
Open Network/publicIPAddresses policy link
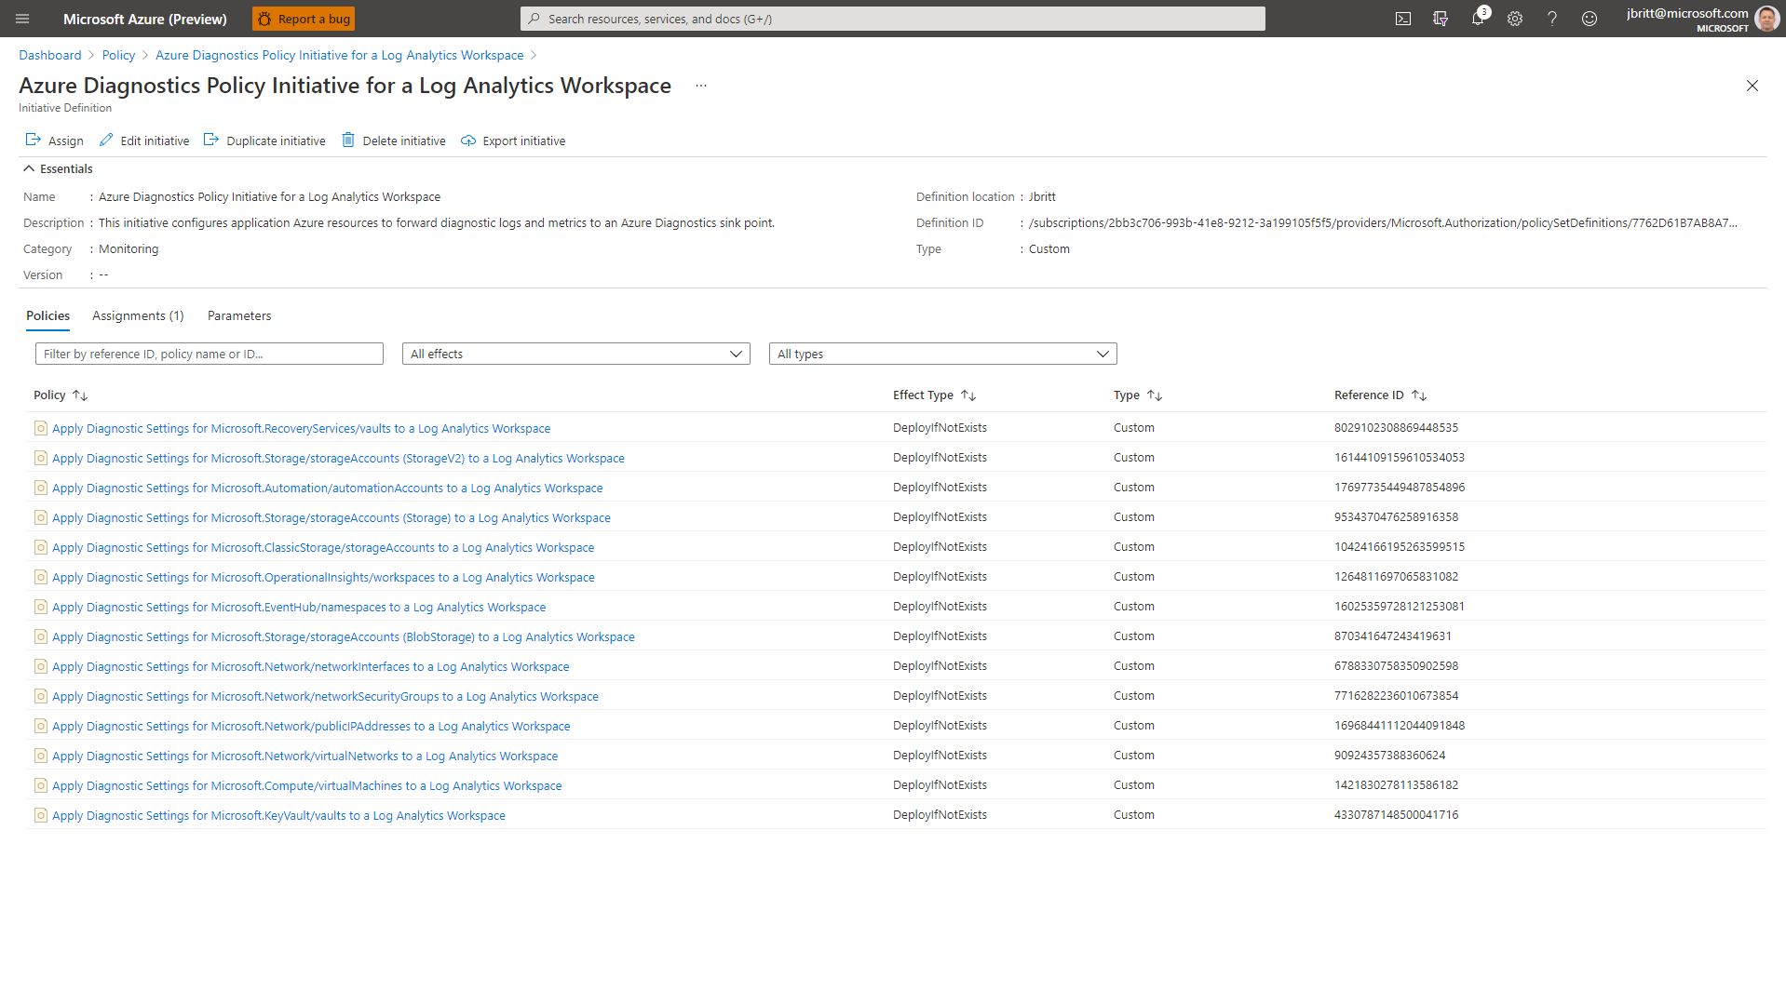click(311, 726)
